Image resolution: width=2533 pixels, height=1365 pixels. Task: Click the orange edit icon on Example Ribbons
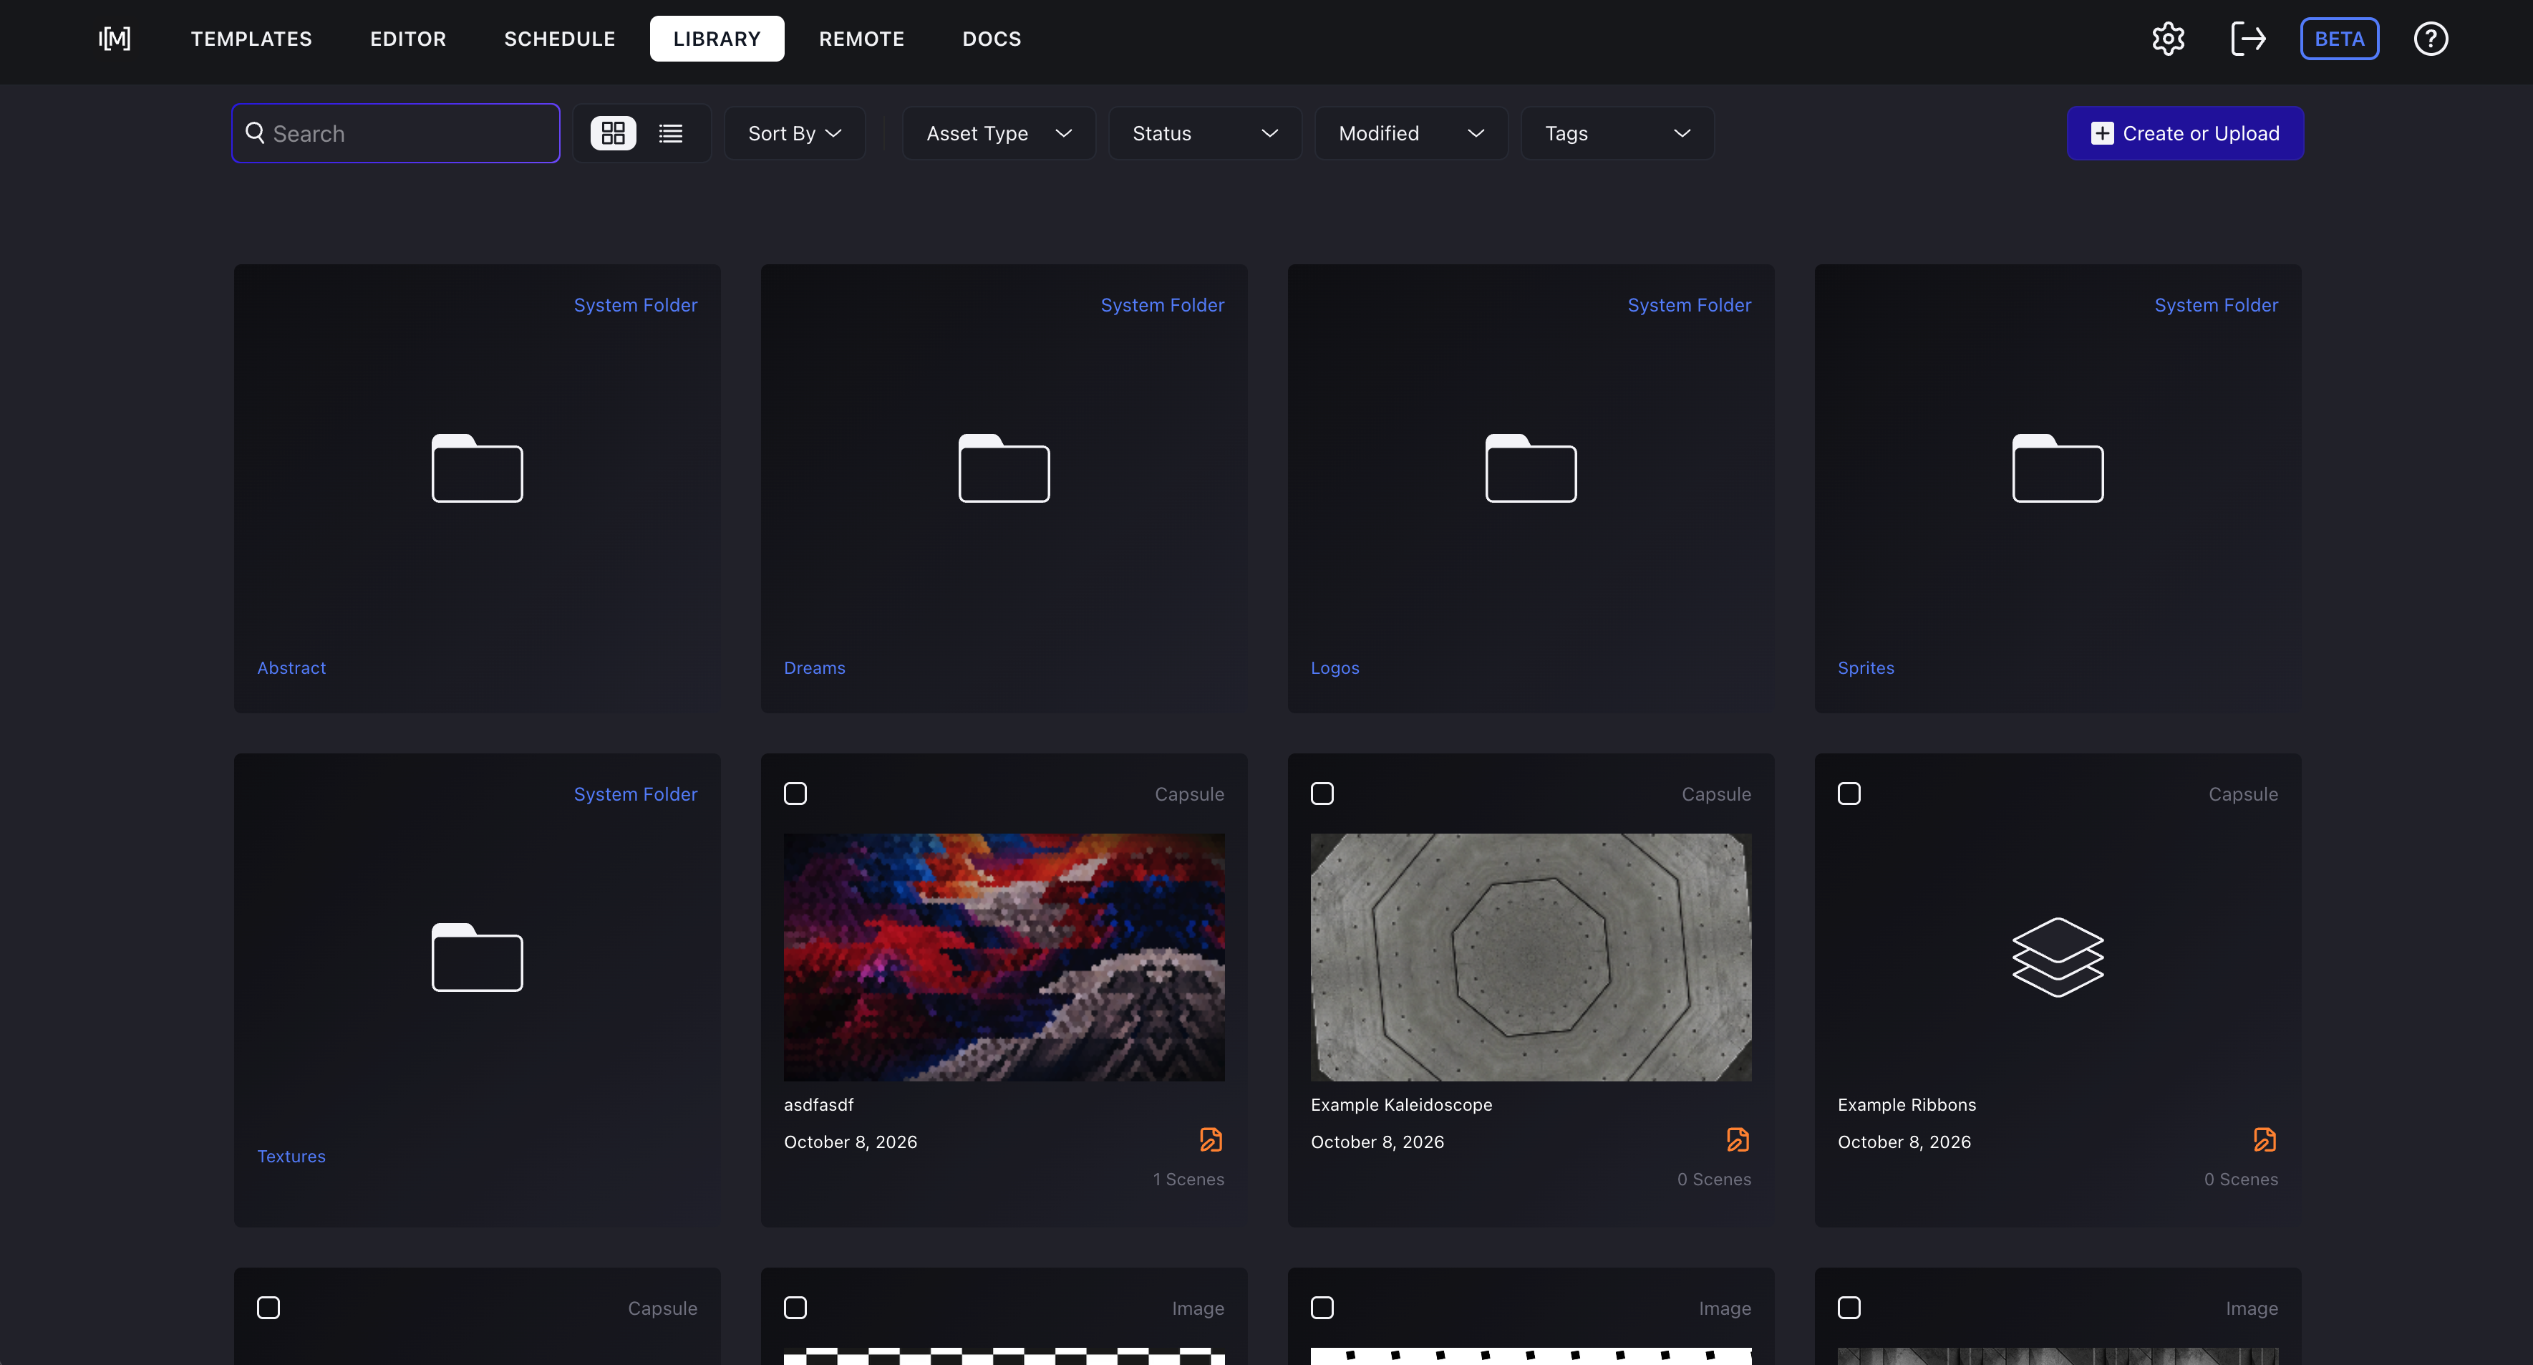[2265, 1140]
